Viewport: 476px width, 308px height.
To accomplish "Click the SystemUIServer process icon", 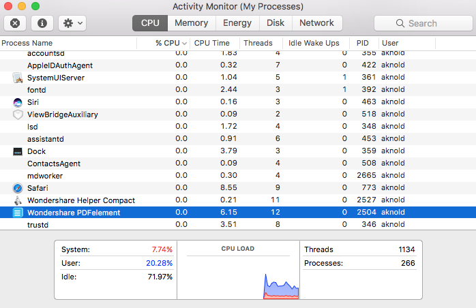I will point(18,78).
